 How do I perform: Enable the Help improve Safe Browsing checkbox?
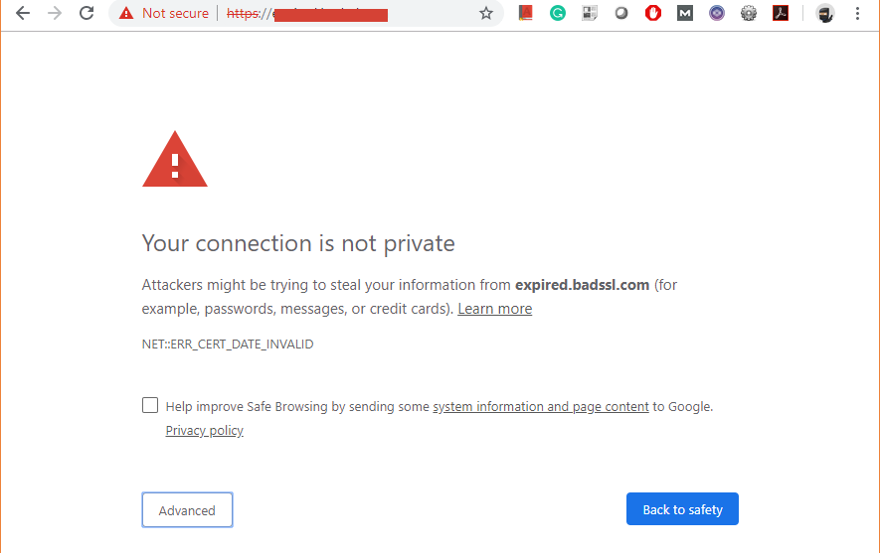pyautogui.click(x=150, y=405)
